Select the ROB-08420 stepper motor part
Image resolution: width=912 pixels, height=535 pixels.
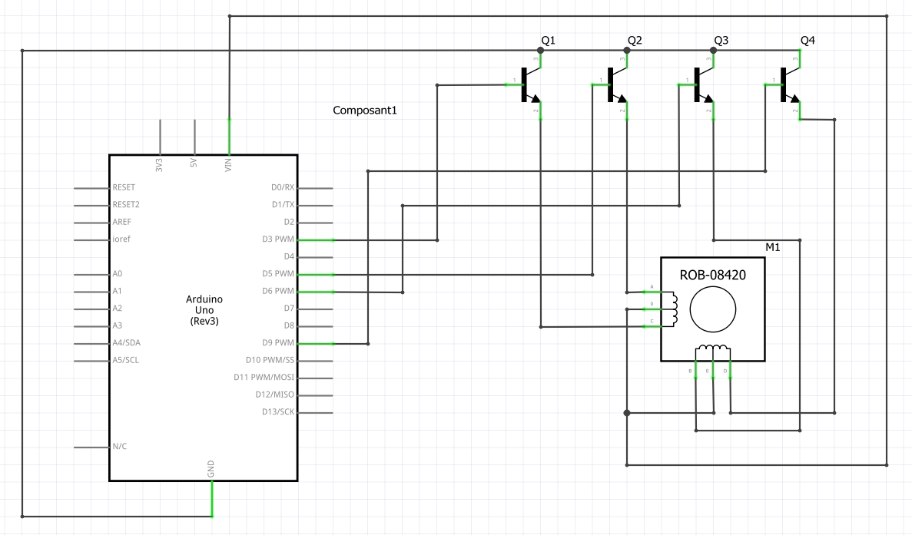712,309
